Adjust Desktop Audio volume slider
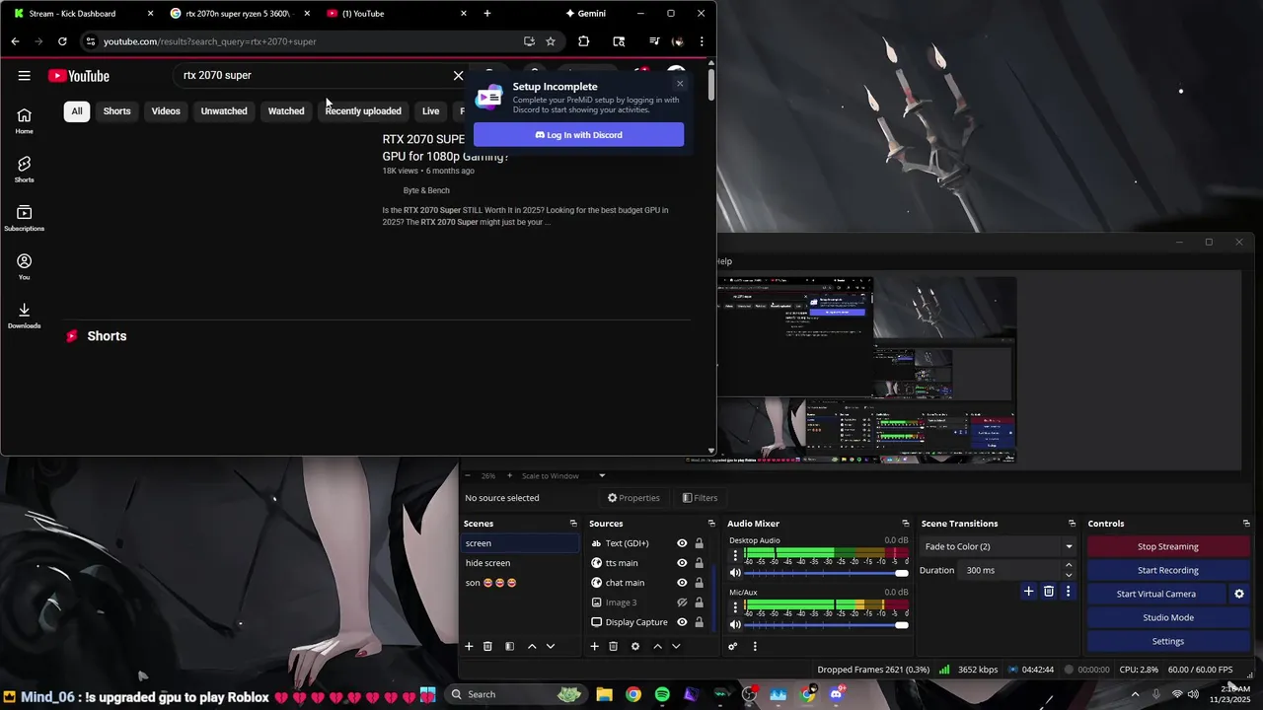Screen dimensions: 1263x710 tap(827, 573)
